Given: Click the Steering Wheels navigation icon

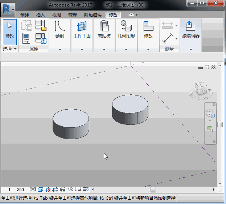Looking at the screenshot, I should coord(210,114).
